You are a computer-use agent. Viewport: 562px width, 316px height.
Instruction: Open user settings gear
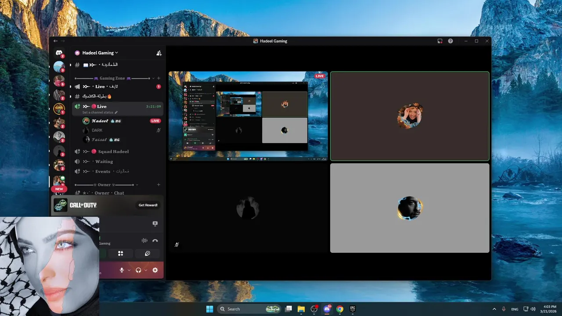coord(155,270)
